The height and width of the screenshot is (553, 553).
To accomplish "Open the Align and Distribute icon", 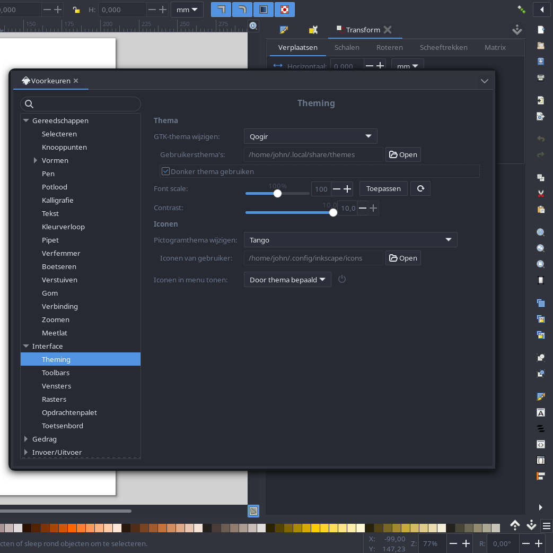I will coord(541,476).
